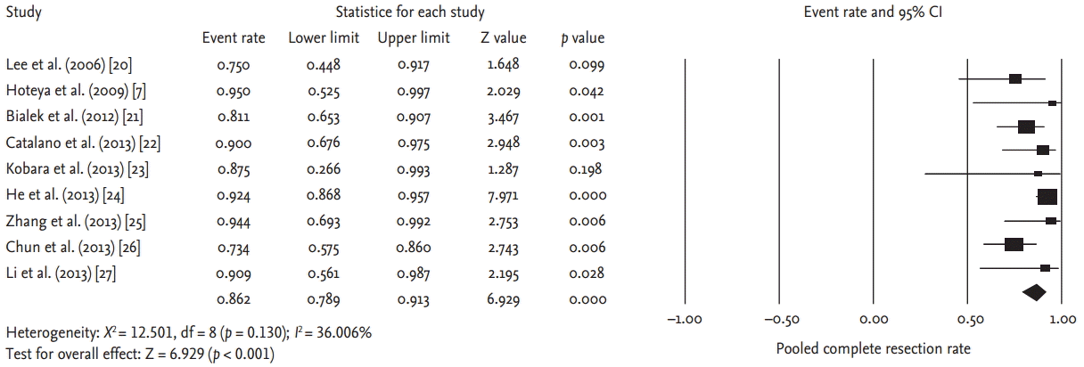Click the "p value" column header
The image size is (1084, 367).
click(582, 38)
